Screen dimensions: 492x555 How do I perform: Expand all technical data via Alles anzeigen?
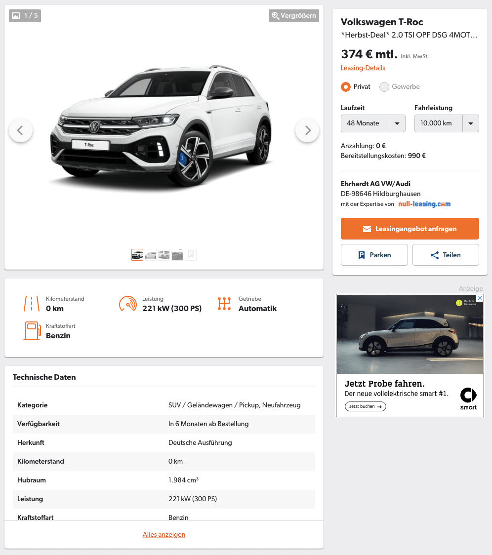click(x=164, y=534)
